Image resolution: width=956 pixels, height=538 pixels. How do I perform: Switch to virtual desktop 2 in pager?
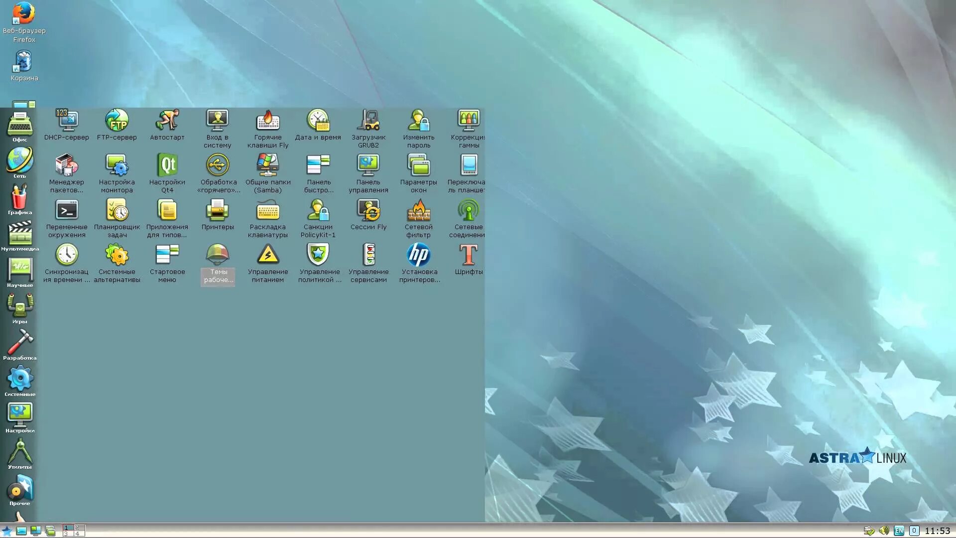(x=79, y=528)
